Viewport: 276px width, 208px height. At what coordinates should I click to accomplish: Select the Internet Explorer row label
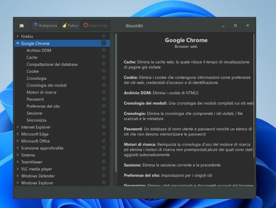coord(36,127)
